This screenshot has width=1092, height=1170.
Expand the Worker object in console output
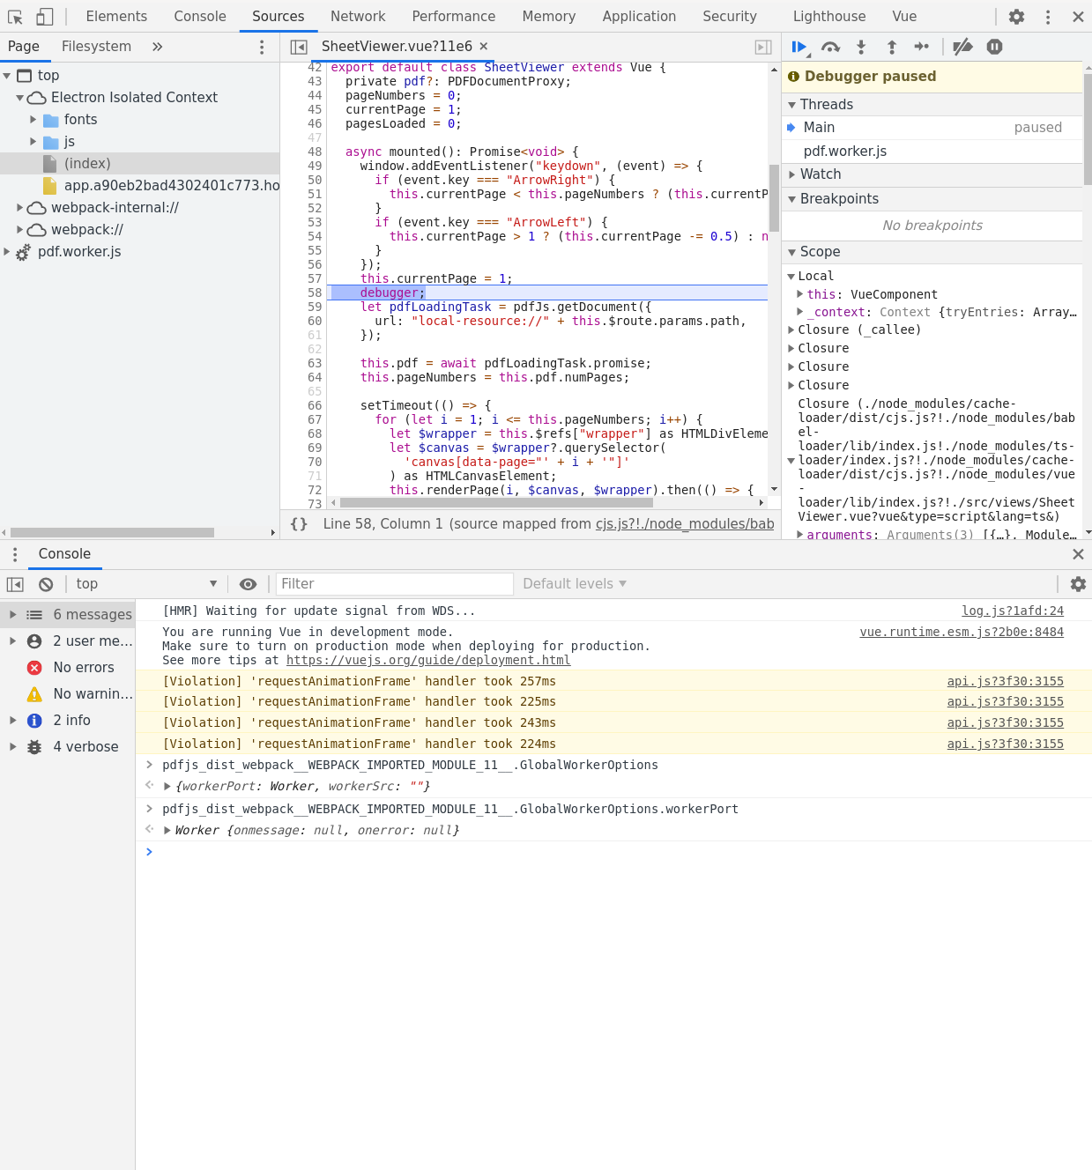(167, 829)
